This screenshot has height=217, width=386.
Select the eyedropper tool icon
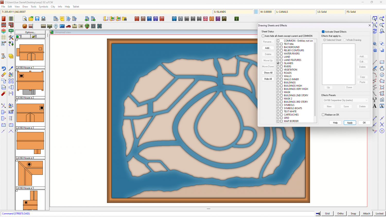click(x=11, y=68)
